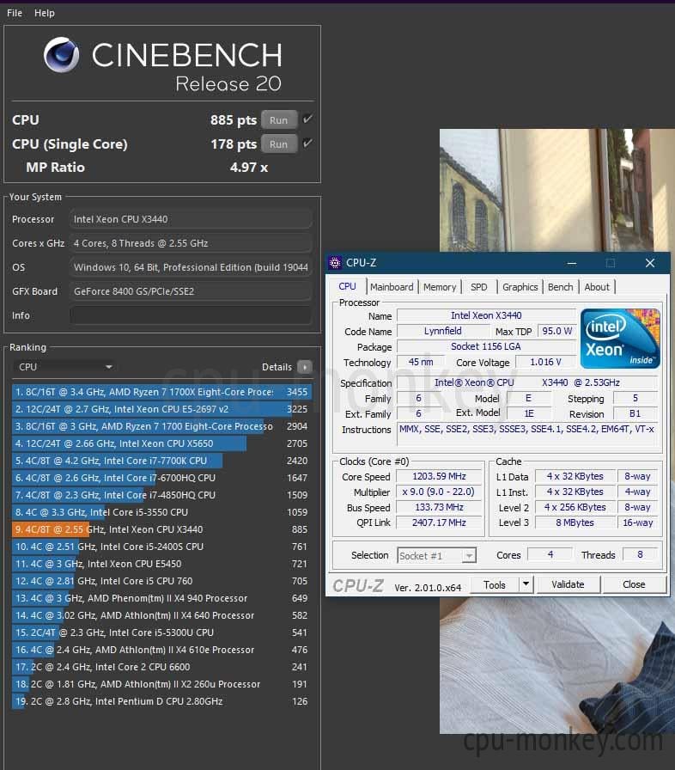Select the Xeon X5650 ranking row
This screenshot has width=675, height=770.
click(x=161, y=443)
